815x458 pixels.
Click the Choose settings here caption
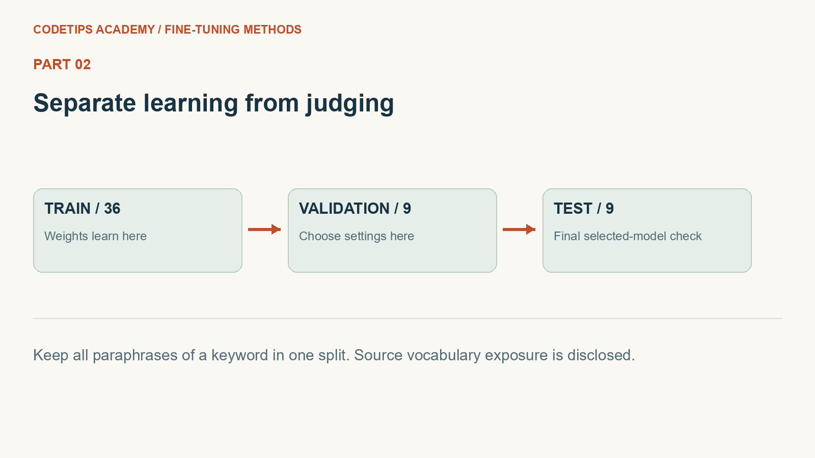click(x=357, y=236)
